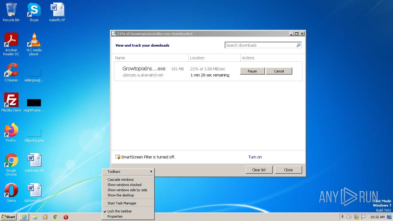Toggle Lock the taskbar option
Image resolution: width=393 pixels, height=221 pixels.
(x=128, y=211)
